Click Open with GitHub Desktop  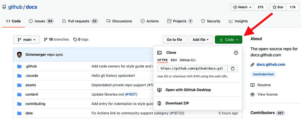click(x=188, y=89)
